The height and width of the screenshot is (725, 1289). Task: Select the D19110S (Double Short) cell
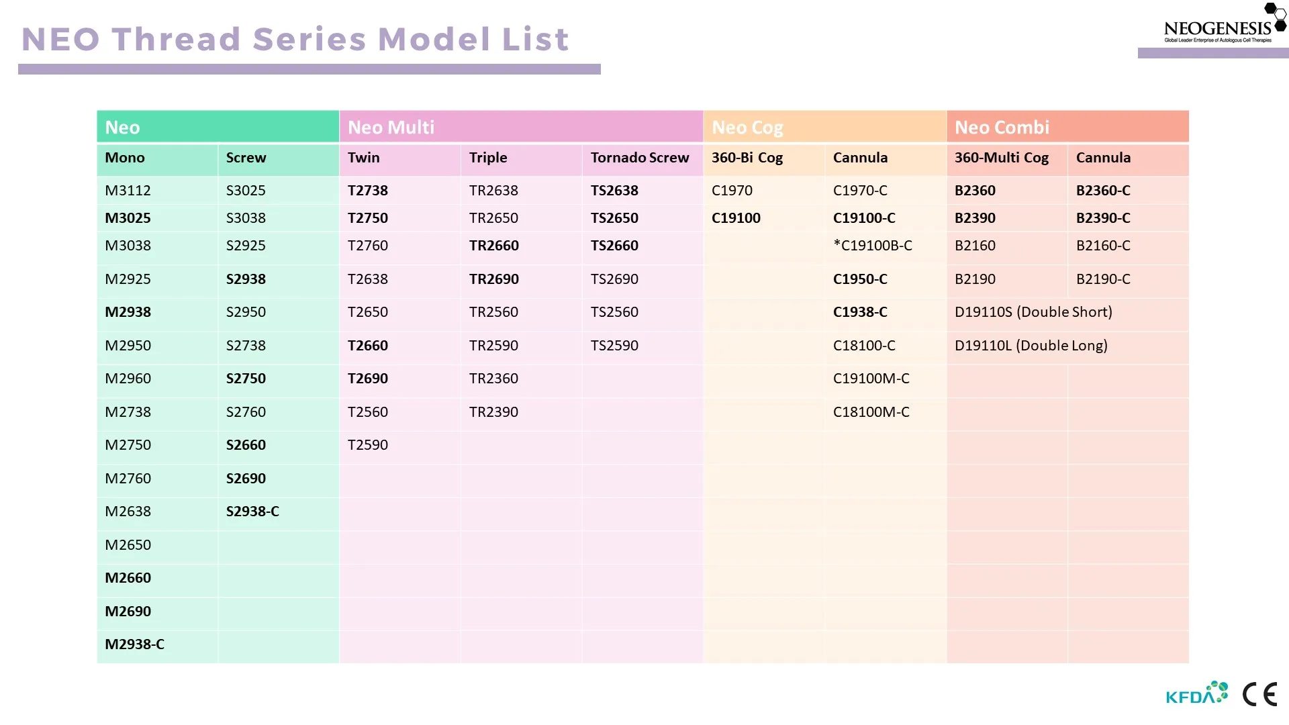click(x=1033, y=312)
